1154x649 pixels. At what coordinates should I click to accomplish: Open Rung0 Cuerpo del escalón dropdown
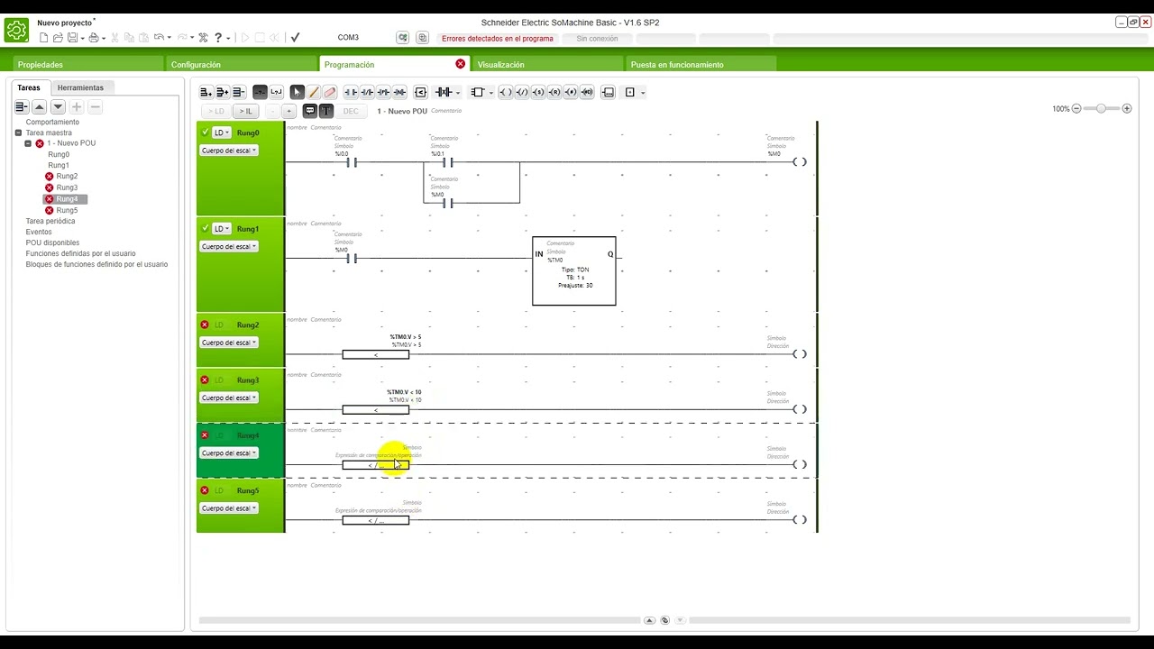[x=228, y=151]
